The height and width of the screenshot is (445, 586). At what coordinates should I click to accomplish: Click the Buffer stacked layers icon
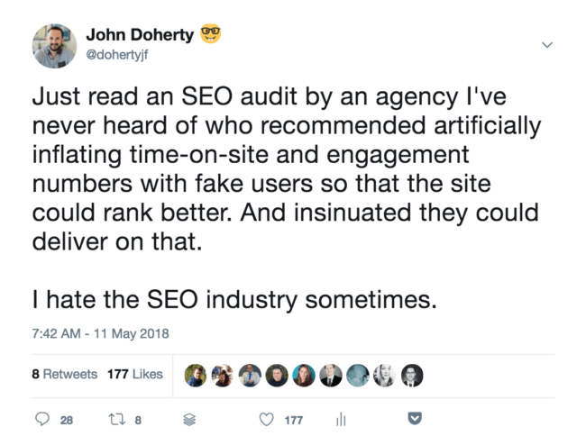[189, 420]
